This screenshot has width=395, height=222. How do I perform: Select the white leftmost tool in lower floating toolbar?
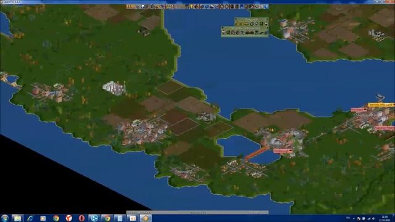tap(223, 32)
